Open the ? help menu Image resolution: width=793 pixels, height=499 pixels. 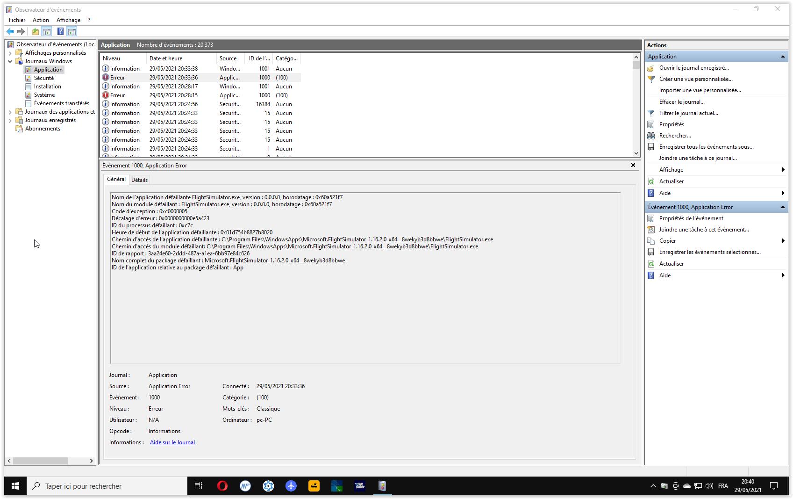click(x=89, y=20)
